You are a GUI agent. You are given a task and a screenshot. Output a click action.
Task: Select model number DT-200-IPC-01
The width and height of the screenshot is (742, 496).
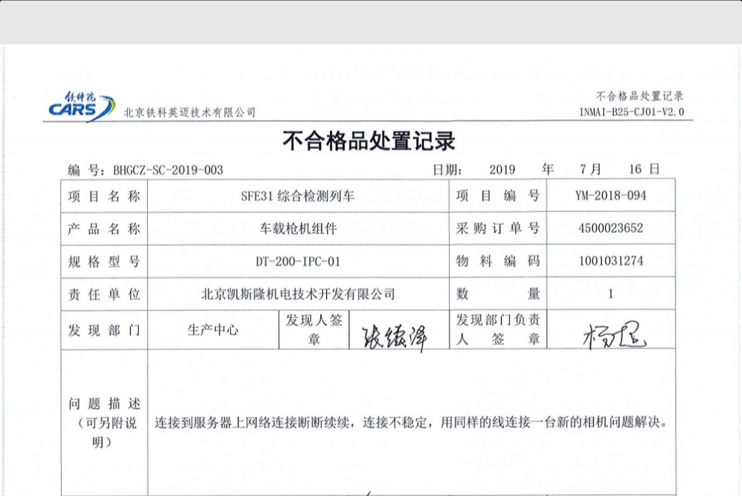298,261
